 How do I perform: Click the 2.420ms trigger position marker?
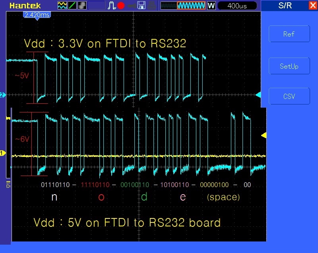tap(37, 15)
